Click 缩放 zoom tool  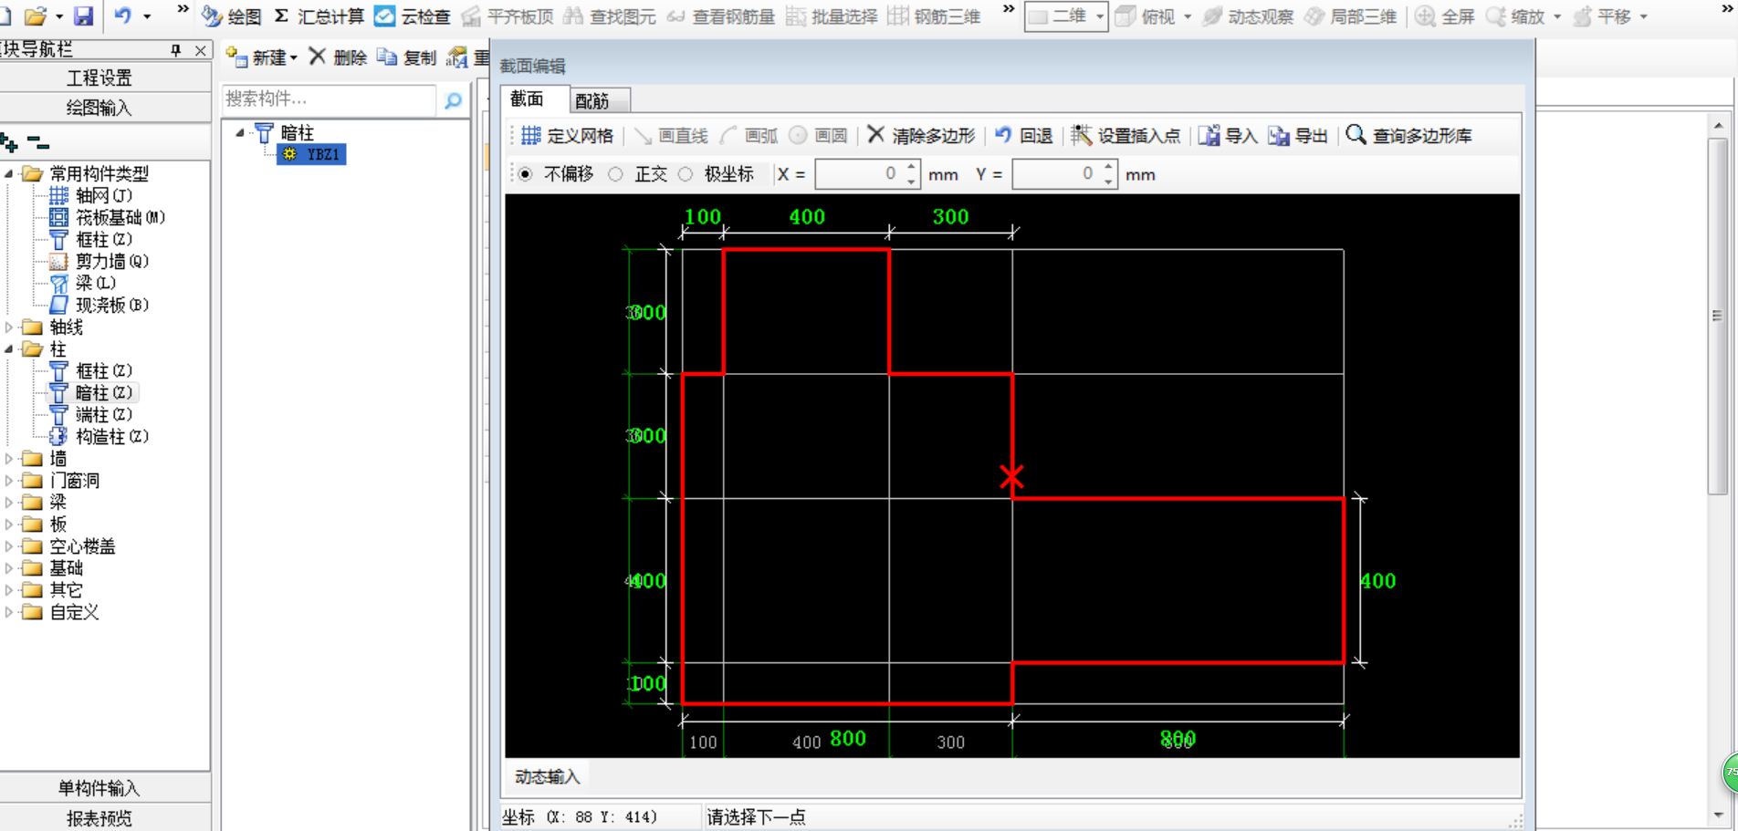pos(1515,16)
